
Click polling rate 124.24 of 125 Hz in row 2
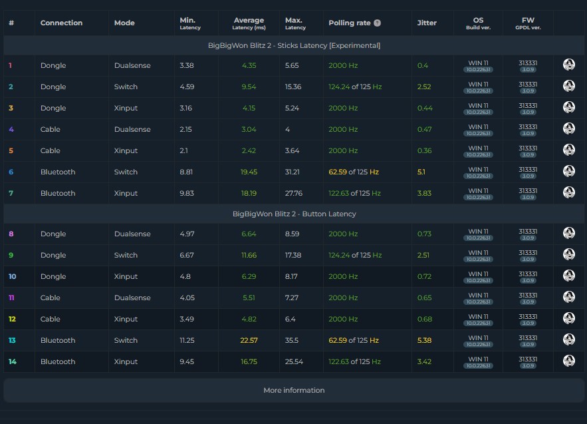pos(355,87)
